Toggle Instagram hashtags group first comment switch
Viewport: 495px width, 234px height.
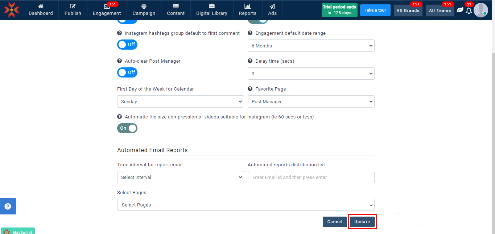[127, 45]
